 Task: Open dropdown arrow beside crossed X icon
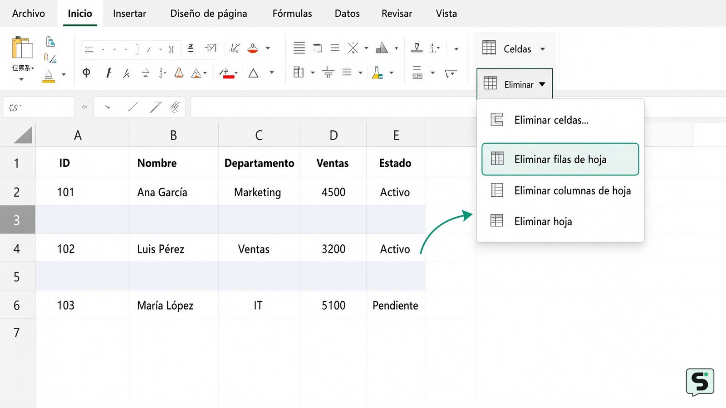(366, 48)
